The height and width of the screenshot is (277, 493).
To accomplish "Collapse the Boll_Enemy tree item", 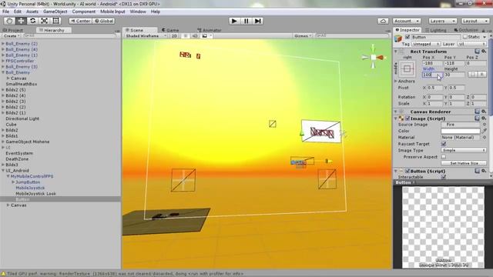I will coord(3,72).
